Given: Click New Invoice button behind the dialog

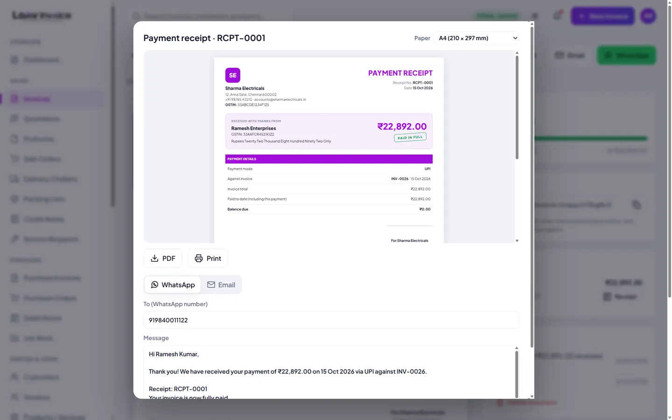Looking at the screenshot, I should pos(602,16).
